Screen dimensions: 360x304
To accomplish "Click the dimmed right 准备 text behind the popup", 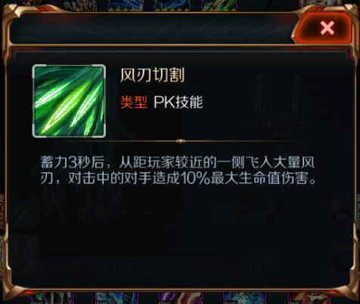I will [x=246, y=213].
